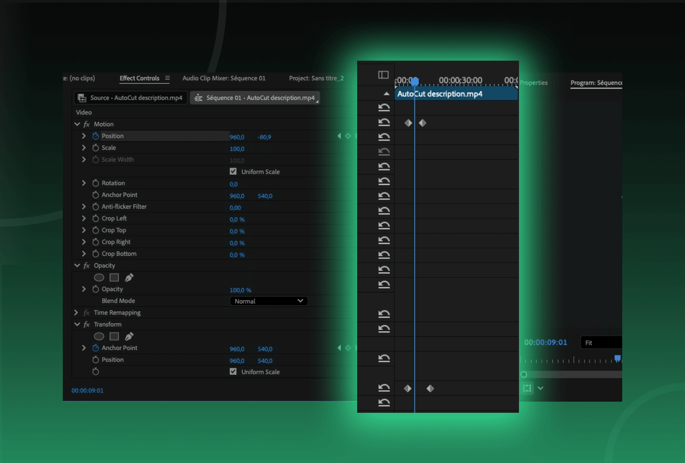The height and width of the screenshot is (463, 685).
Task: Select the Séquence 01 · AutoCut description.mp4 button
Action: point(256,98)
